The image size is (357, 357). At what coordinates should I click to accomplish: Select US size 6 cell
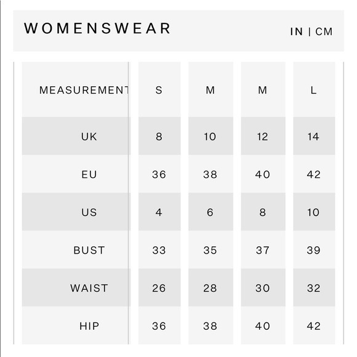pyautogui.click(x=211, y=212)
